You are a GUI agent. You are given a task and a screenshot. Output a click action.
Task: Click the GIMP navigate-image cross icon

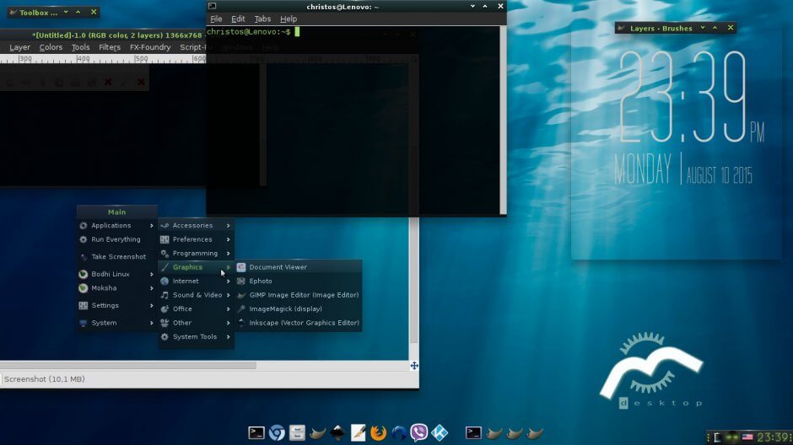tap(414, 366)
